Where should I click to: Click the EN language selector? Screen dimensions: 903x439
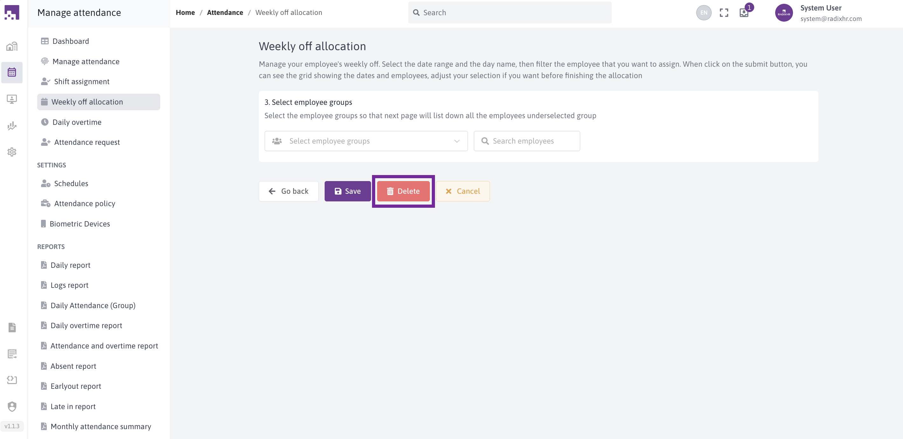tap(703, 13)
